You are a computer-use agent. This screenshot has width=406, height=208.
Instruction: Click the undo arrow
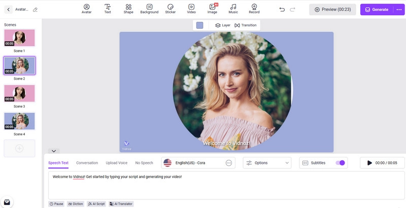[x=282, y=10]
